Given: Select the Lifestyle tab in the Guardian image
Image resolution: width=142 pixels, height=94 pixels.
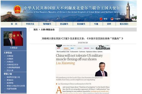Looking at the screenshot, I should click(86, 48).
